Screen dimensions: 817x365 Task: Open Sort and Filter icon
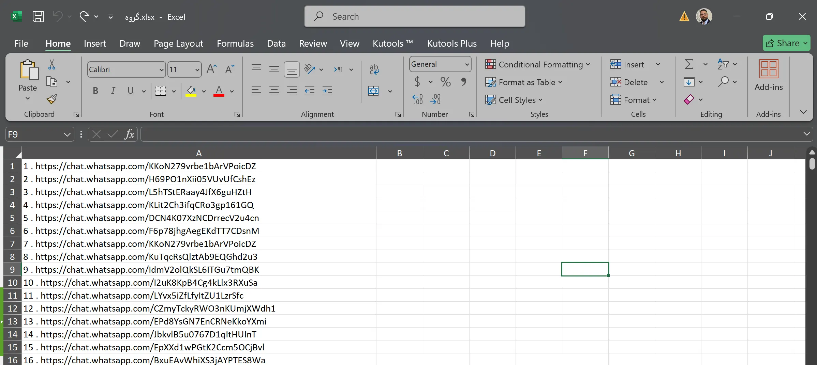tap(723, 64)
